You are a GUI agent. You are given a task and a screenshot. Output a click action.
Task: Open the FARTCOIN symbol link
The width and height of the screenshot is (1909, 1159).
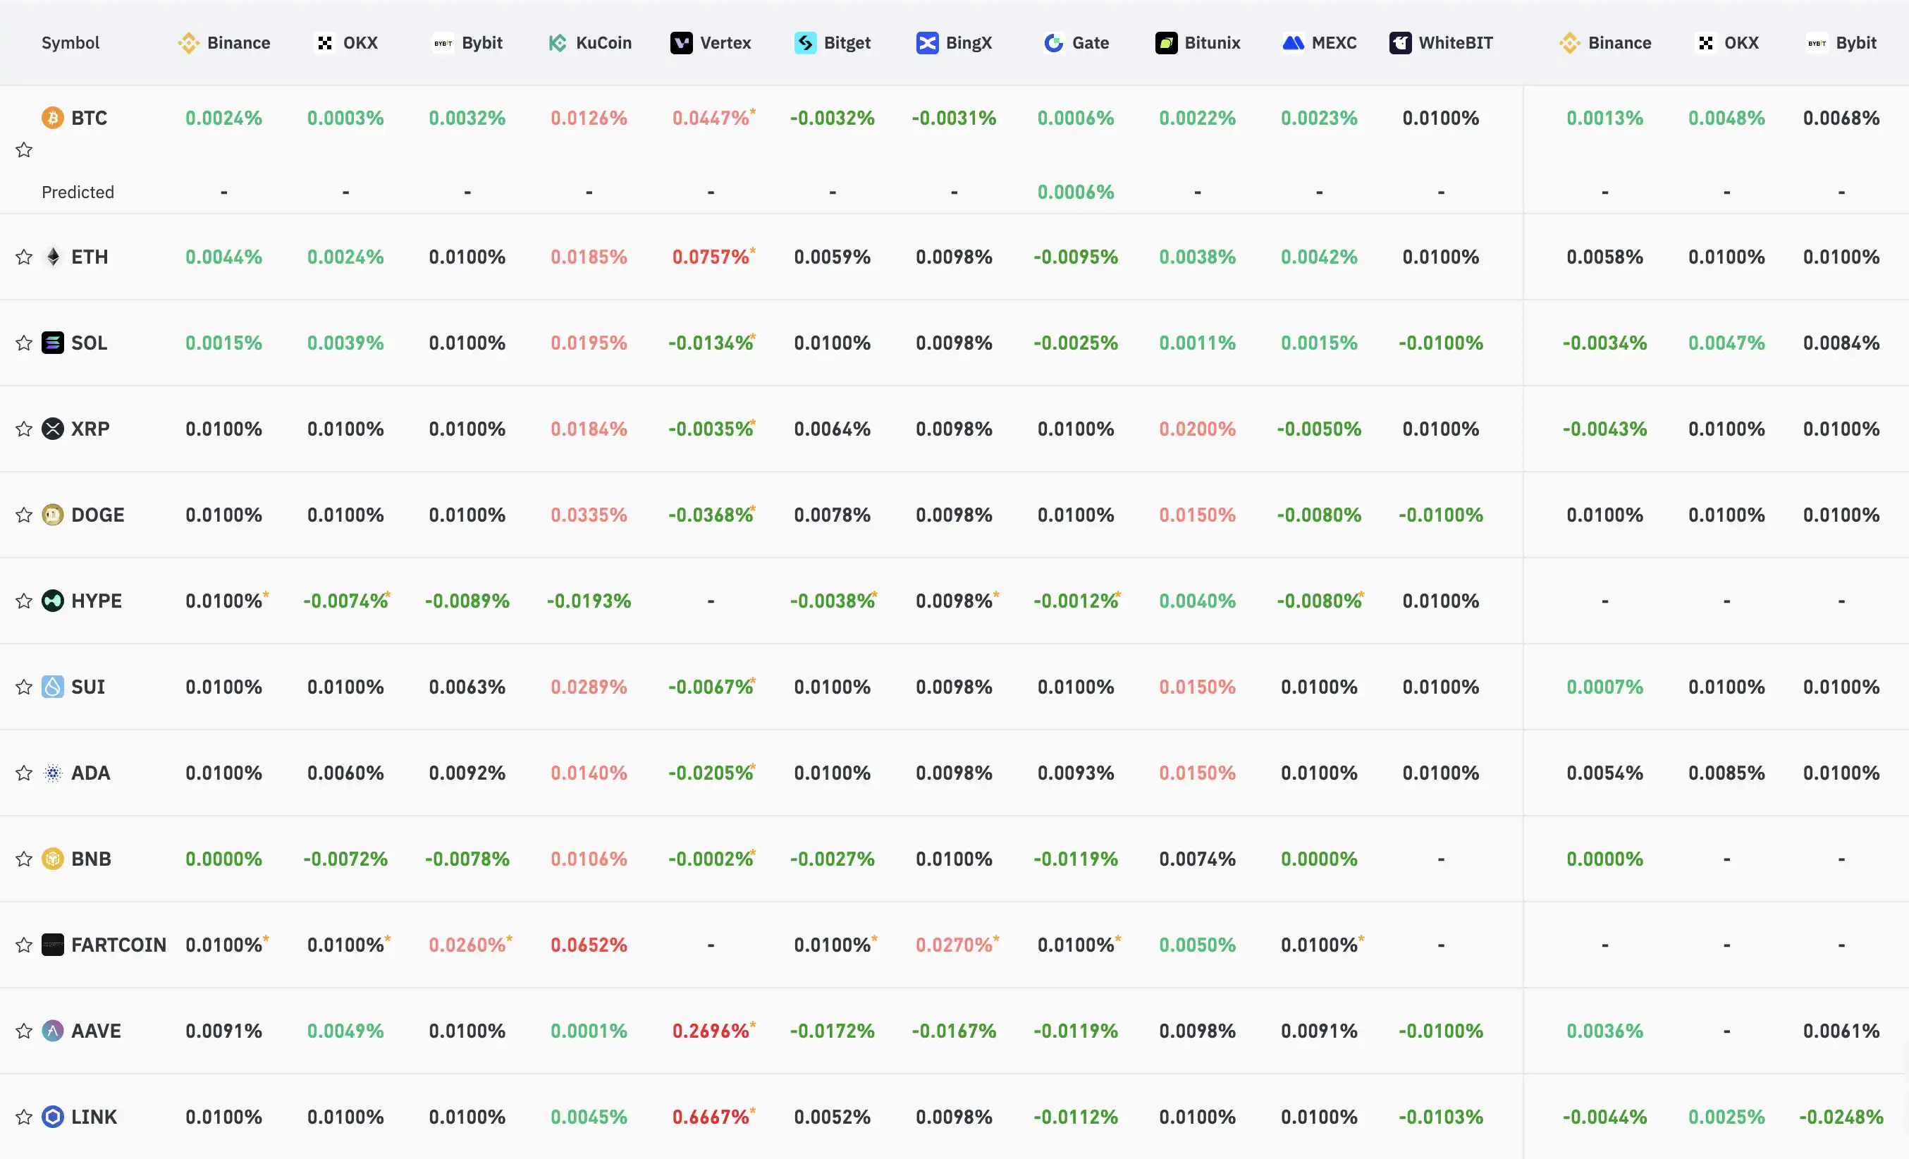coord(118,945)
